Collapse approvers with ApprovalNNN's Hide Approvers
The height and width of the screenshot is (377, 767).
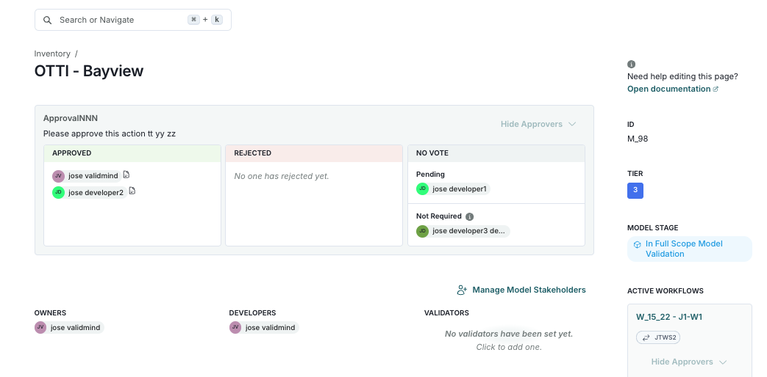tap(531, 125)
